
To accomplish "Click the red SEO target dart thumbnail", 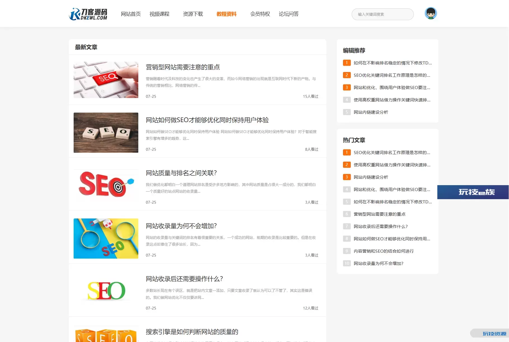I will pyautogui.click(x=106, y=185).
